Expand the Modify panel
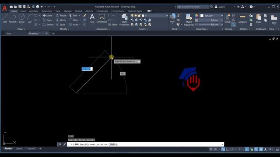 pyautogui.click(x=65, y=29)
